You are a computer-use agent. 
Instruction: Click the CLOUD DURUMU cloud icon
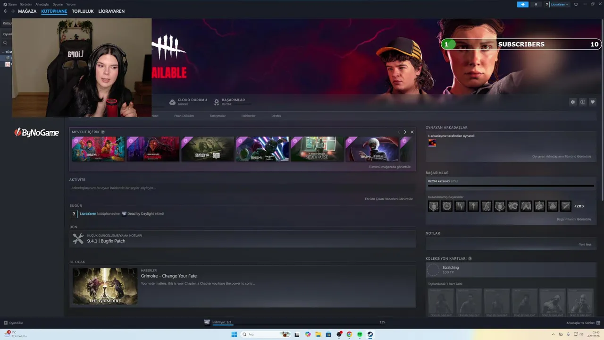click(172, 102)
